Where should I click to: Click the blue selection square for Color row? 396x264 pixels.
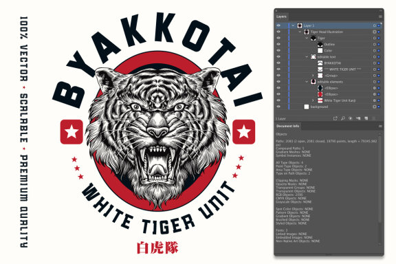pos(379,50)
